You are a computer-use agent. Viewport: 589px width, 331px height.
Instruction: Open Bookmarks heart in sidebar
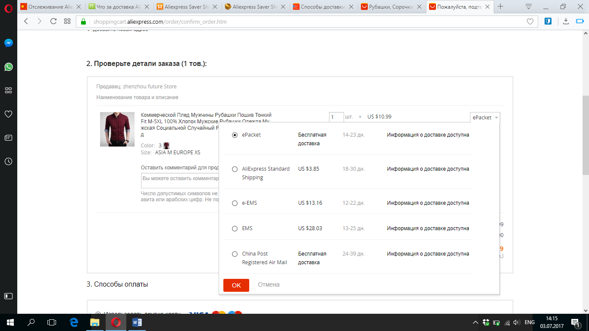(8, 114)
